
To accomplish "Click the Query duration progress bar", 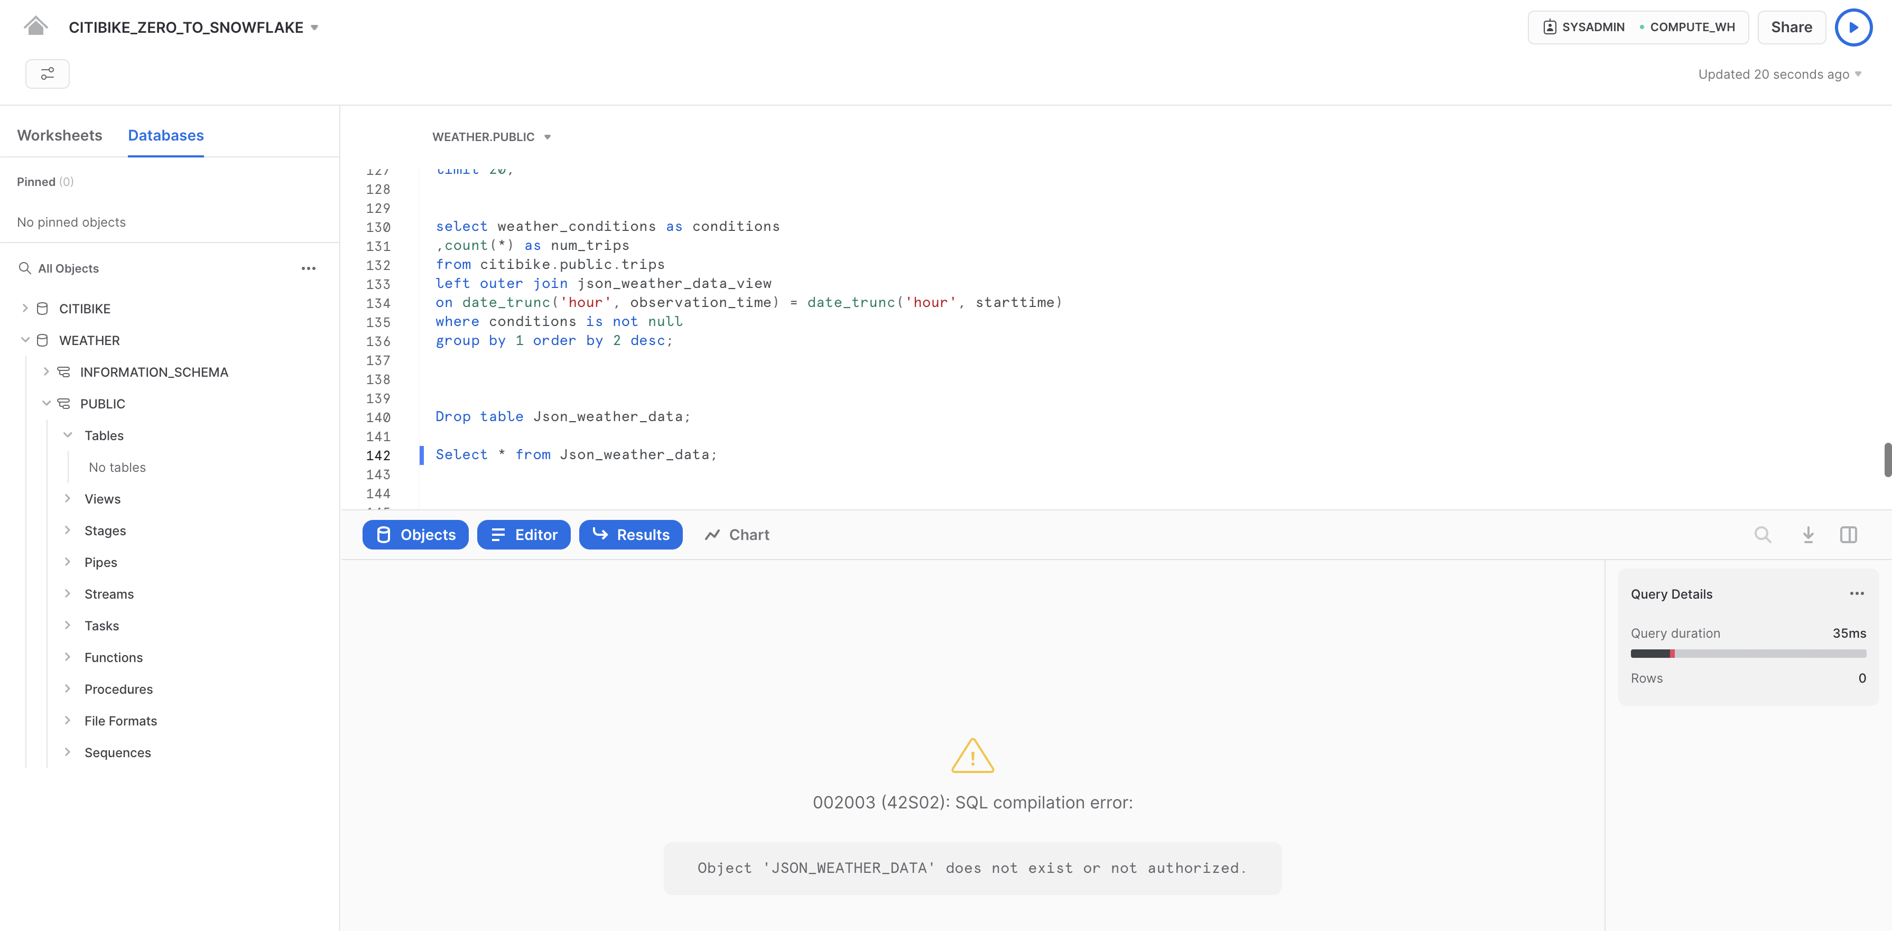I will coord(1748,653).
